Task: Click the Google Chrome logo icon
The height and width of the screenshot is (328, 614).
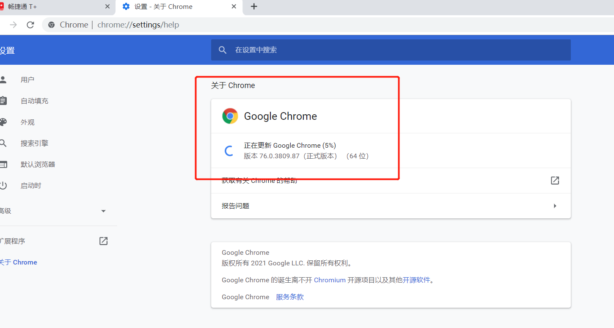Action: [x=230, y=116]
